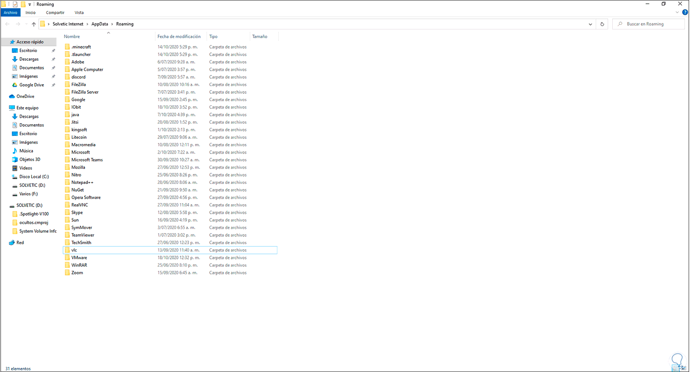This screenshot has height=372, width=690.
Task: Select System Volume Info folder in sidebar
Action: (38, 231)
